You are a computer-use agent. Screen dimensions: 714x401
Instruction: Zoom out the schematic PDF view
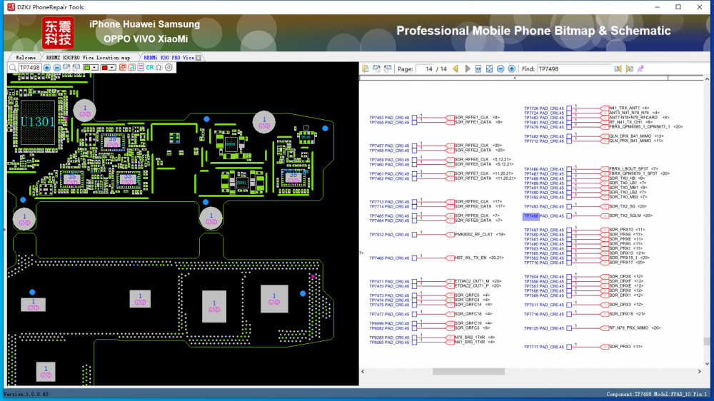tap(501, 68)
